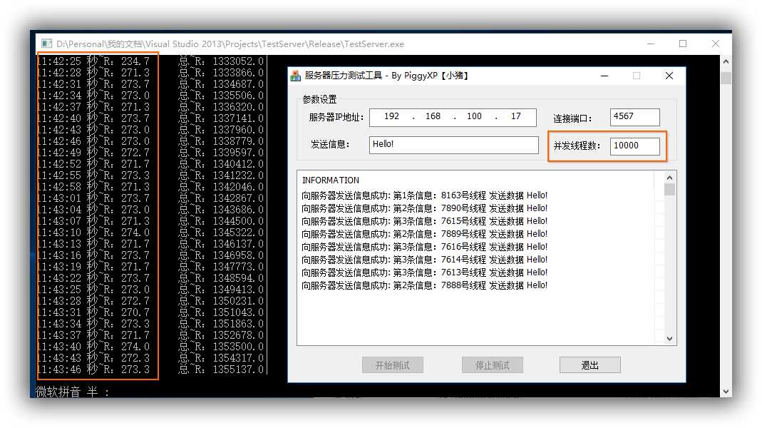Click information list scrollbar thumb
This screenshot has height=428, width=762.
pos(669,190)
